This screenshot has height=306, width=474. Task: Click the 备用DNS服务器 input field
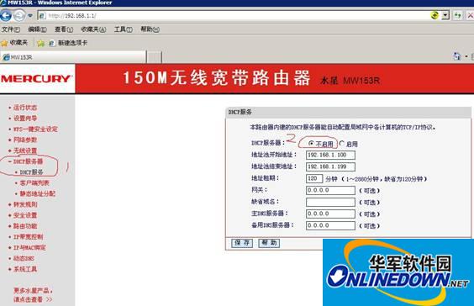330,225
